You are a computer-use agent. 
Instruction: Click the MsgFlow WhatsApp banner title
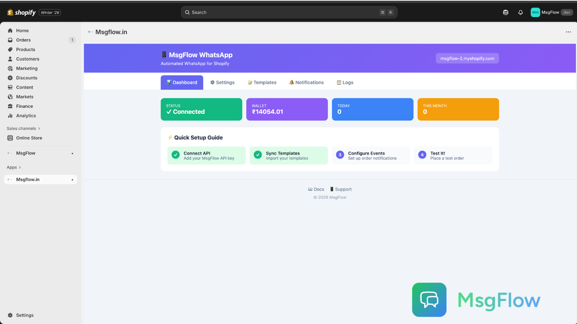pos(197,55)
